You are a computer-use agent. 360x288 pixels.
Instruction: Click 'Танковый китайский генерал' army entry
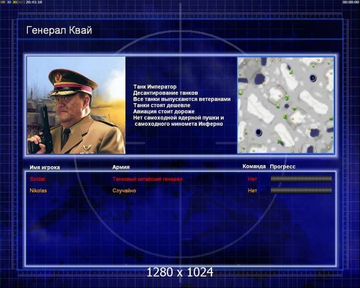point(147,179)
